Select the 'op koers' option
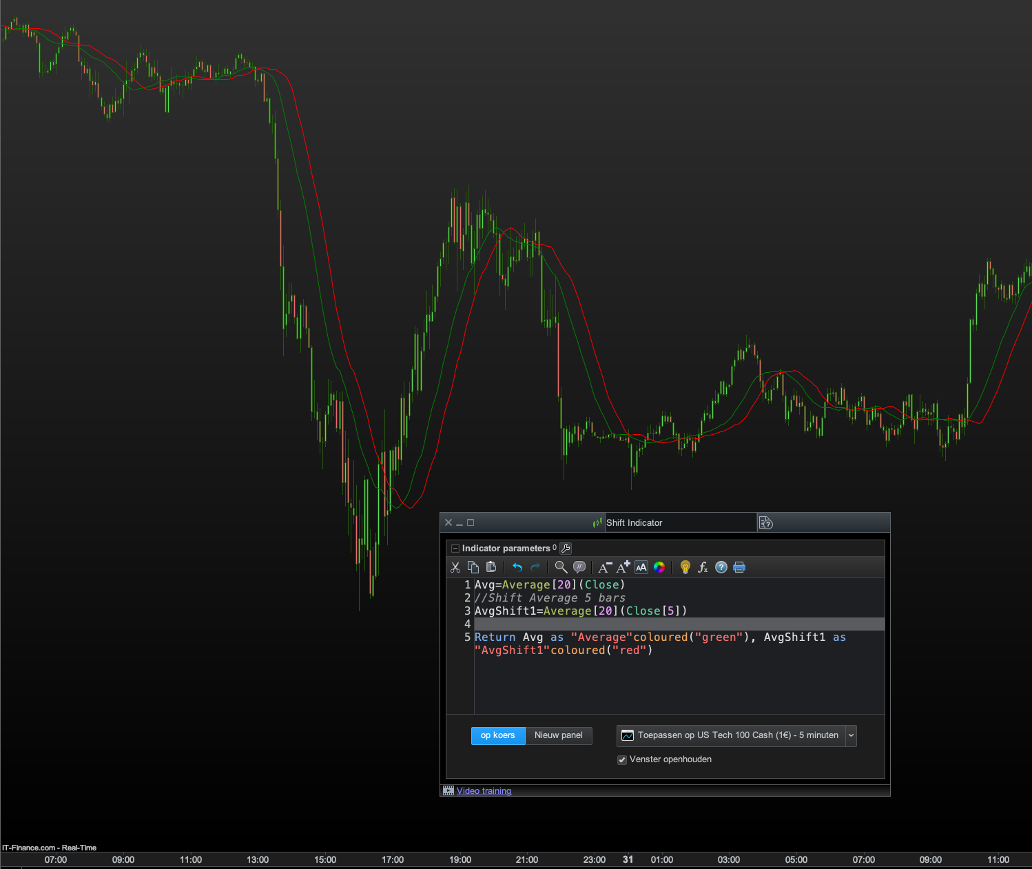 click(498, 735)
